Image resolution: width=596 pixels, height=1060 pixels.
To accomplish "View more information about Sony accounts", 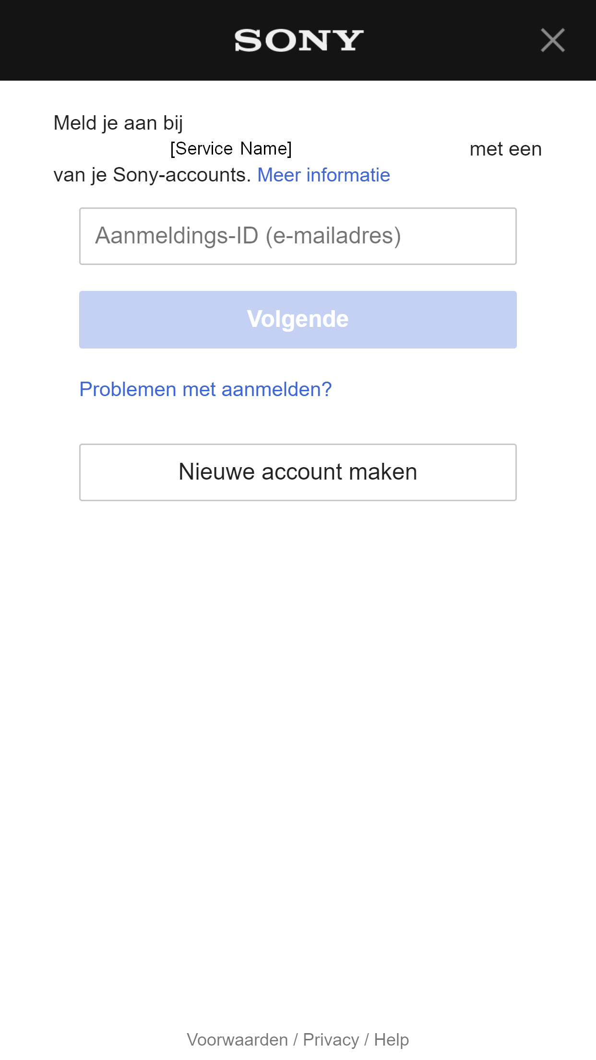I will (323, 175).
